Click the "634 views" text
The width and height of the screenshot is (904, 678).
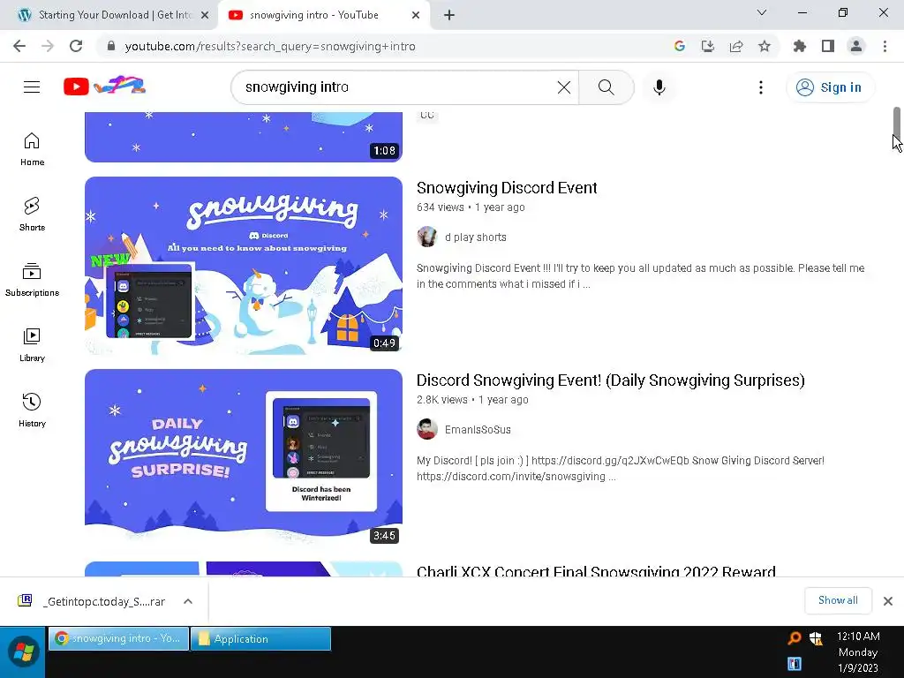click(440, 207)
